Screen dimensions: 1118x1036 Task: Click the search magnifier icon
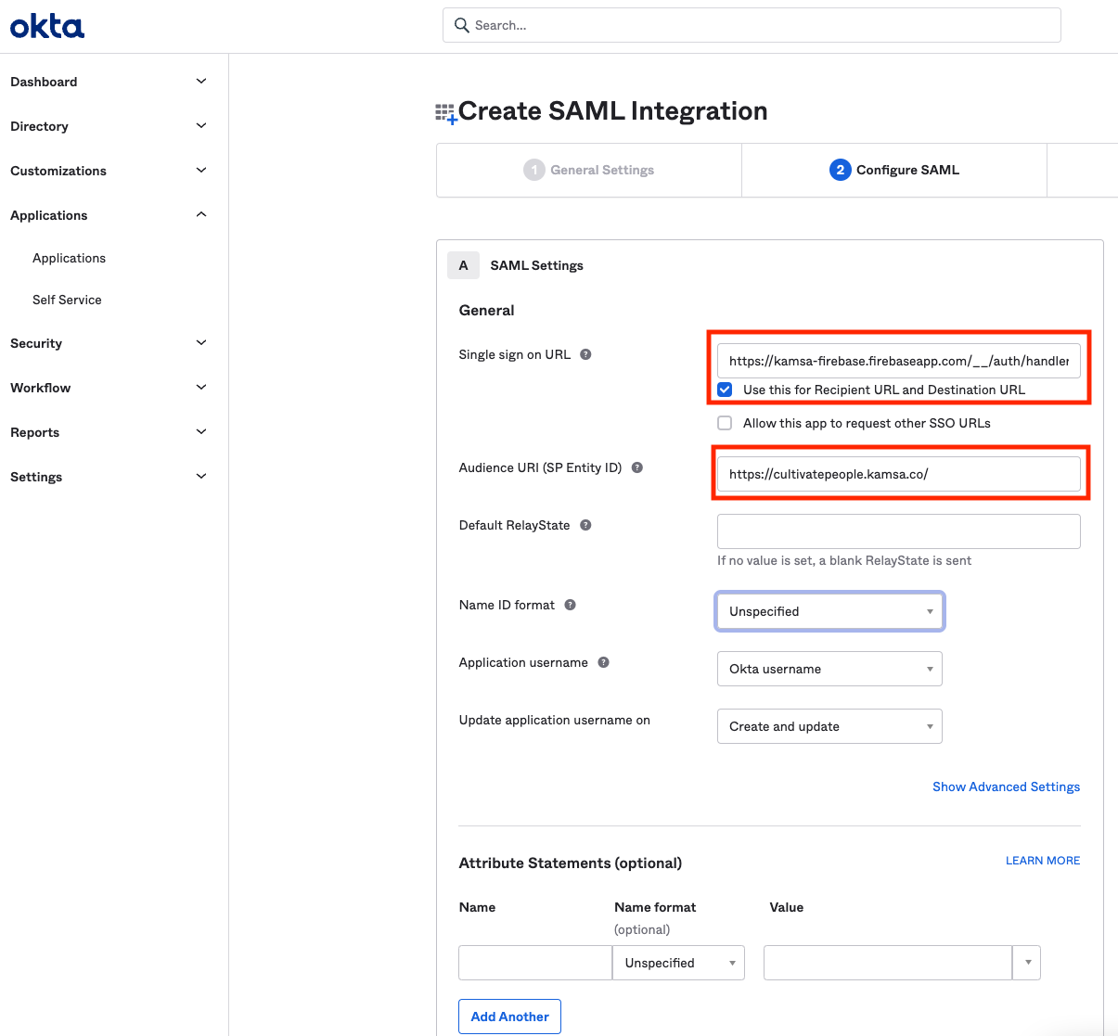(x=461, y=25)
